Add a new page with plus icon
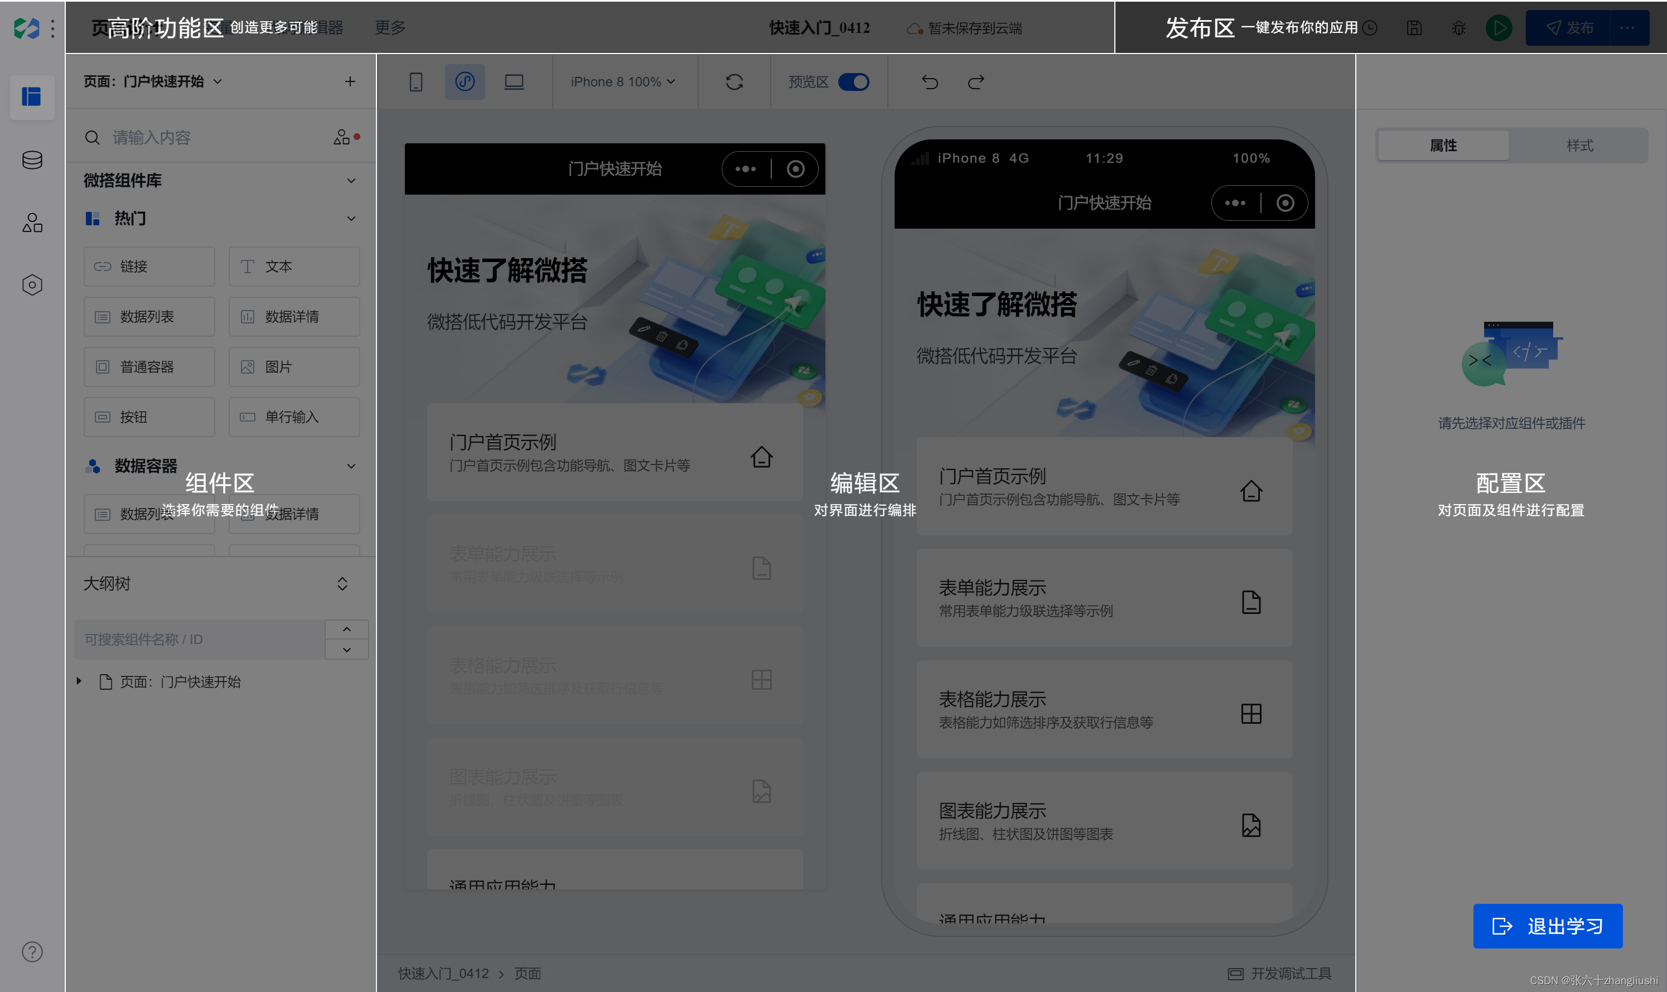 tap(350, 81)
